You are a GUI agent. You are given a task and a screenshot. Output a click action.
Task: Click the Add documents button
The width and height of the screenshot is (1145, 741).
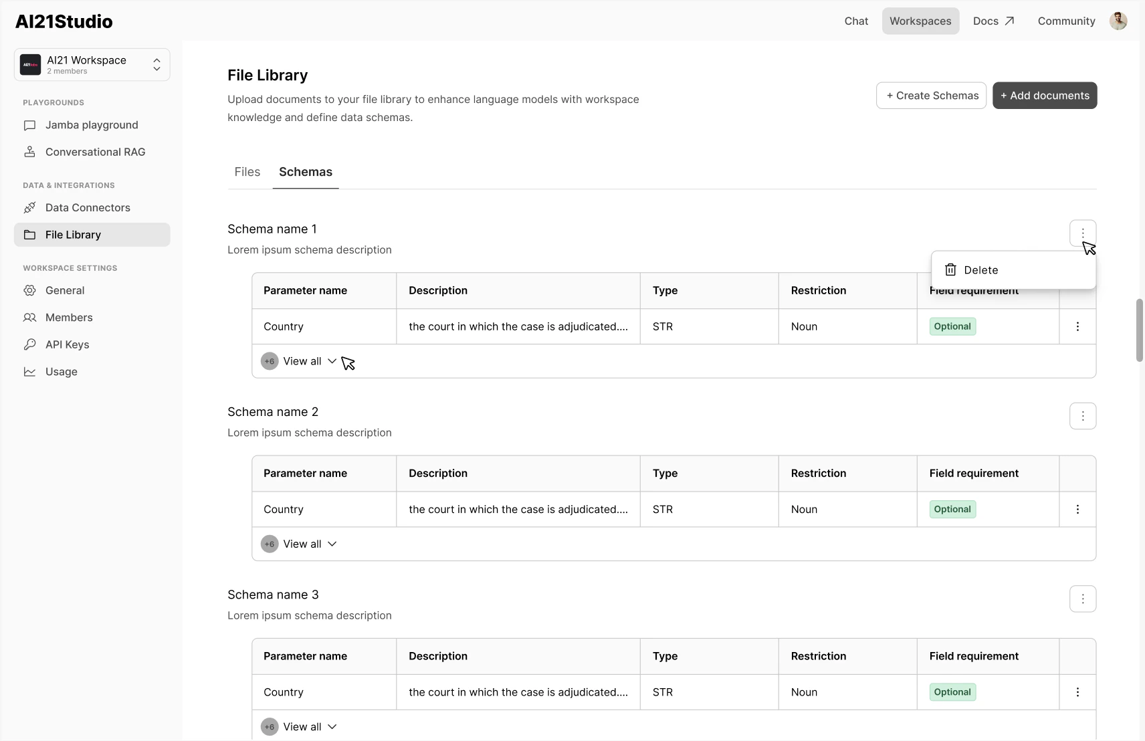(1045, 95)
